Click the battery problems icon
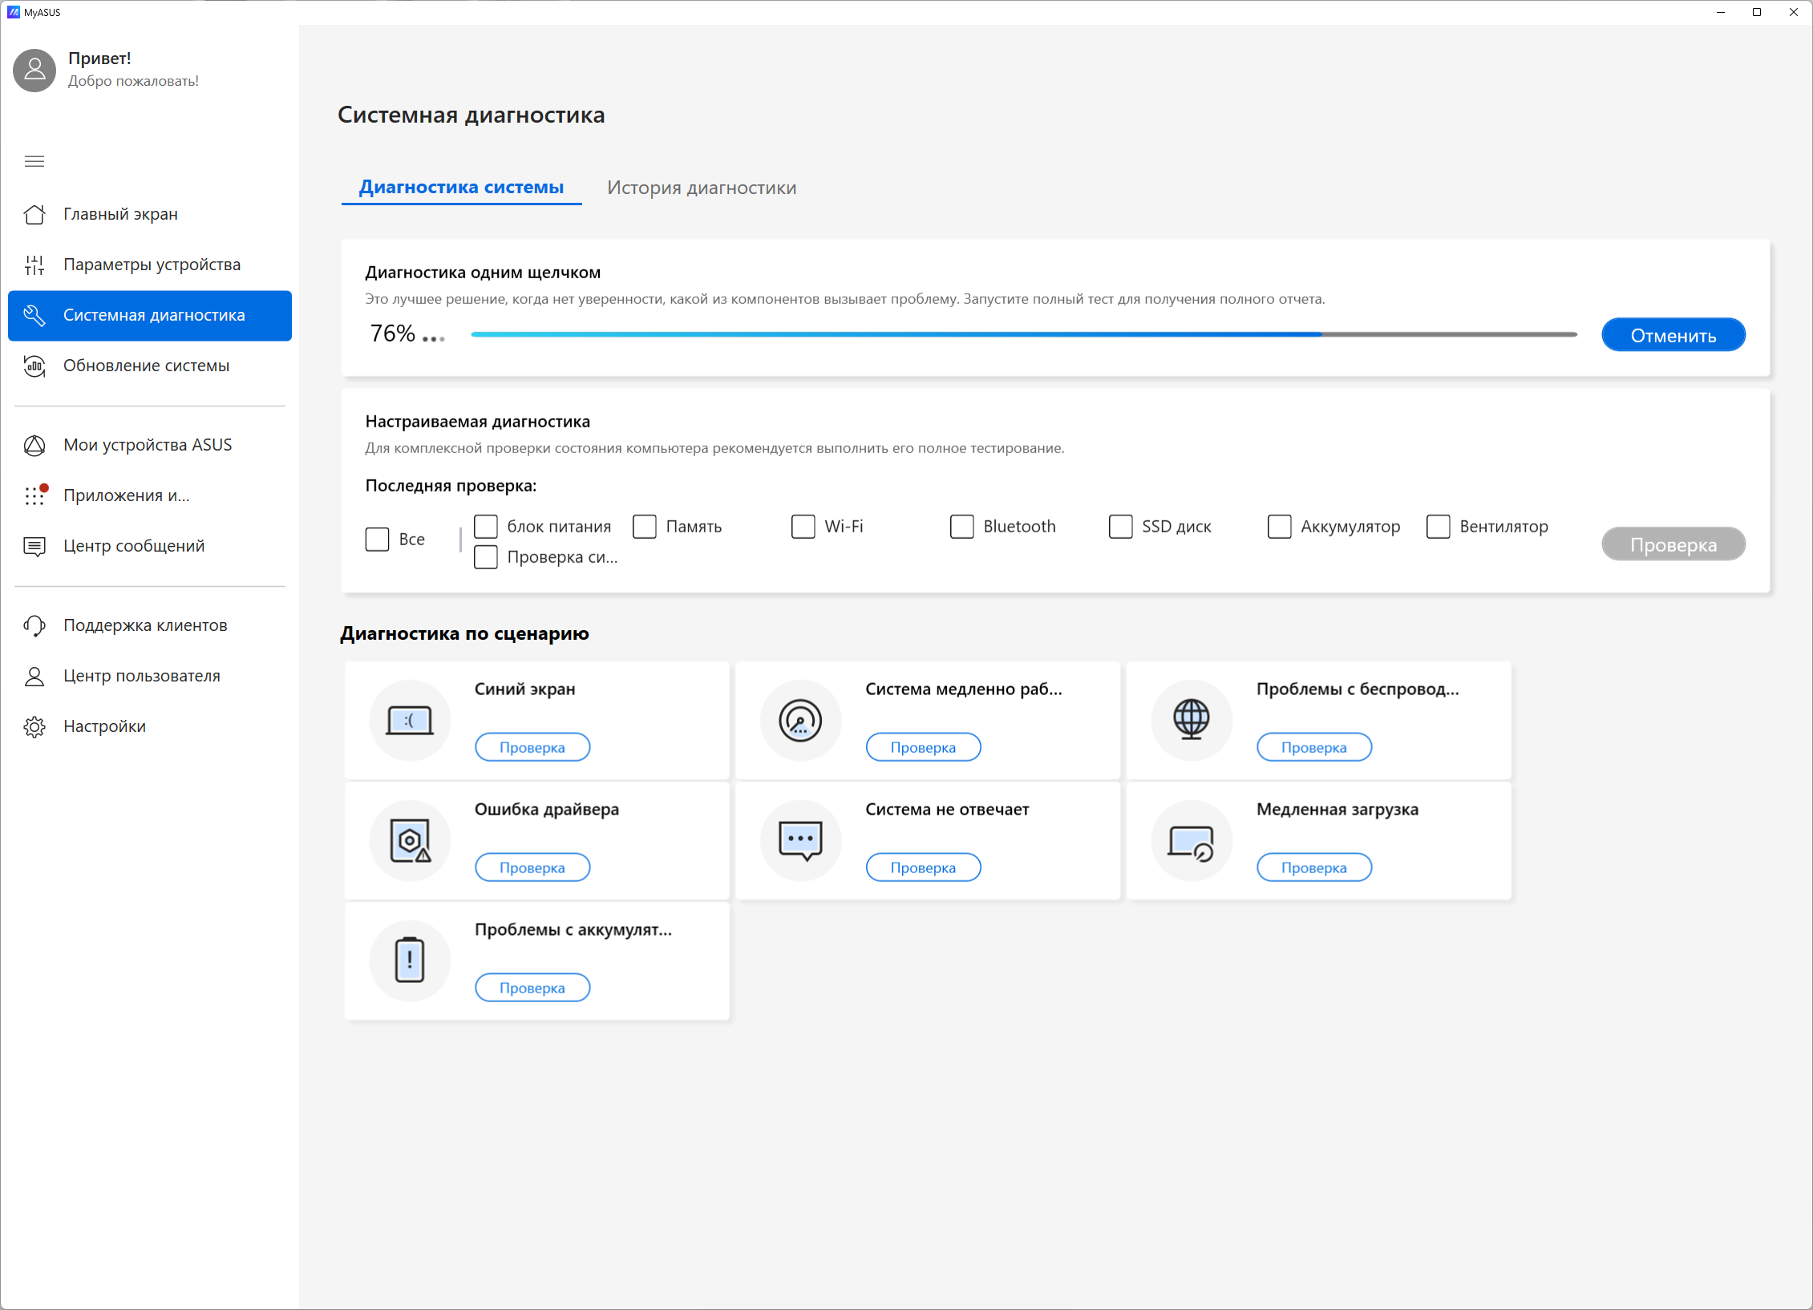Image resolution: width=1813 pixels, height=1310 pixels. pos(410,960)
